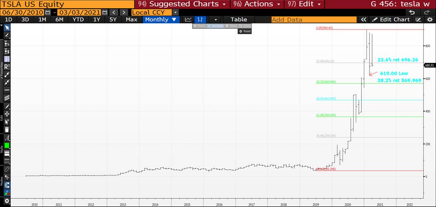Open the green line color swatch
Viewport: 436px width, 207px height.
(7, 146)
